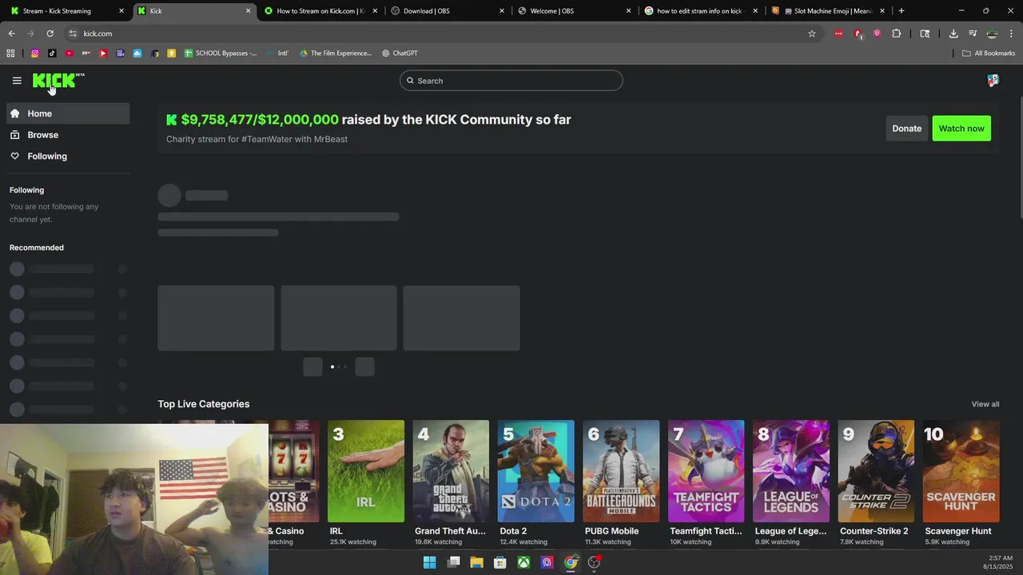Click the Watch now button

coord(961,129)
